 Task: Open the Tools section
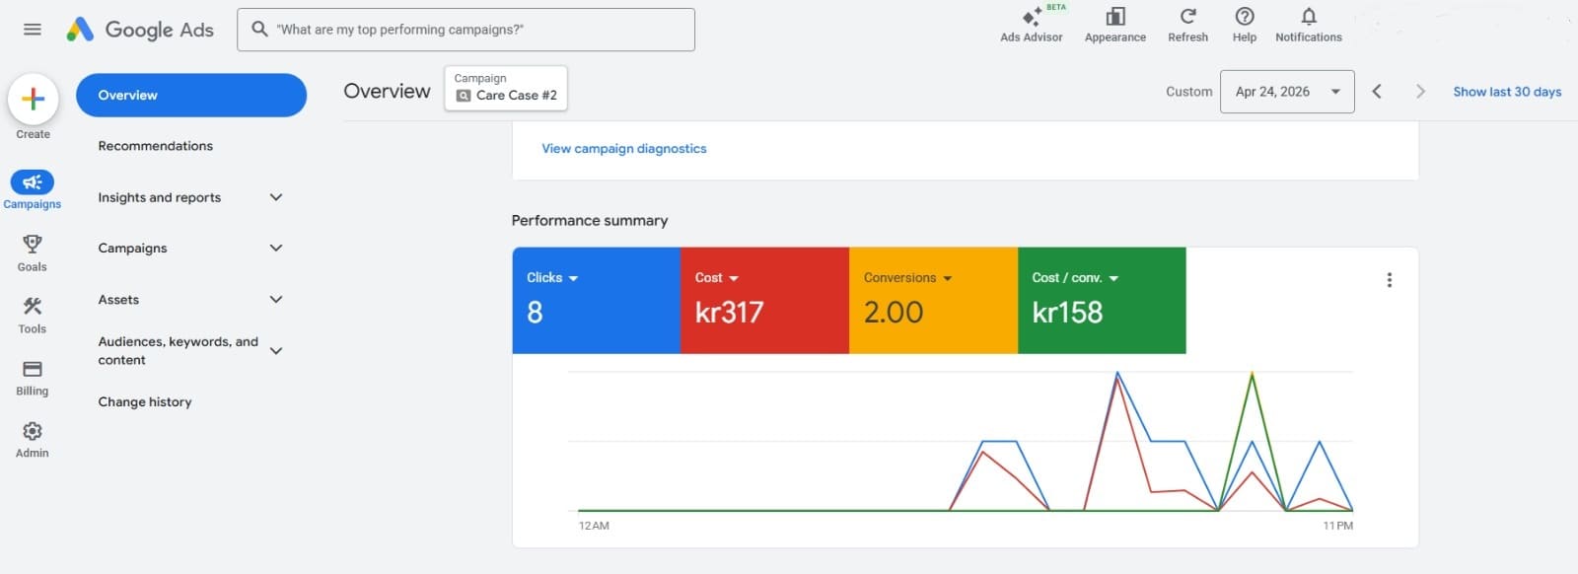[33, 316]
